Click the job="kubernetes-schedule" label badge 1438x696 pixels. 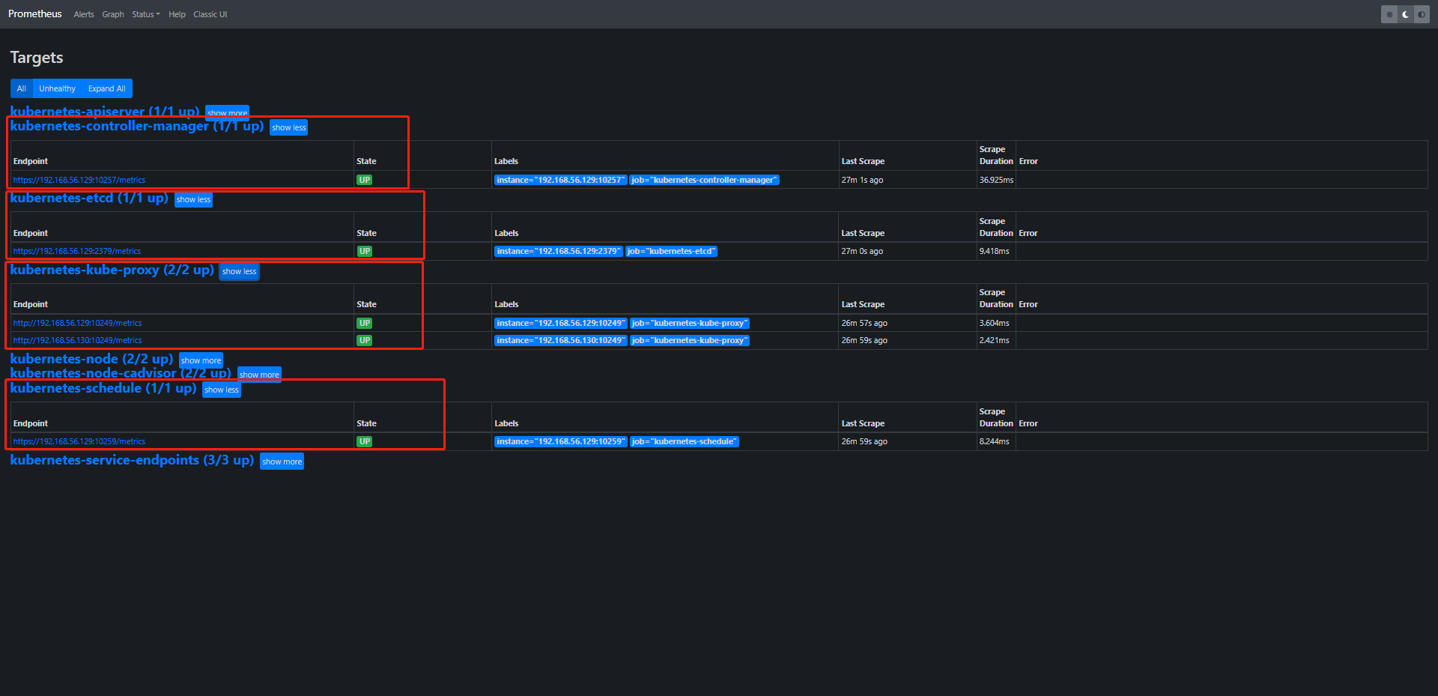(685, 441)
